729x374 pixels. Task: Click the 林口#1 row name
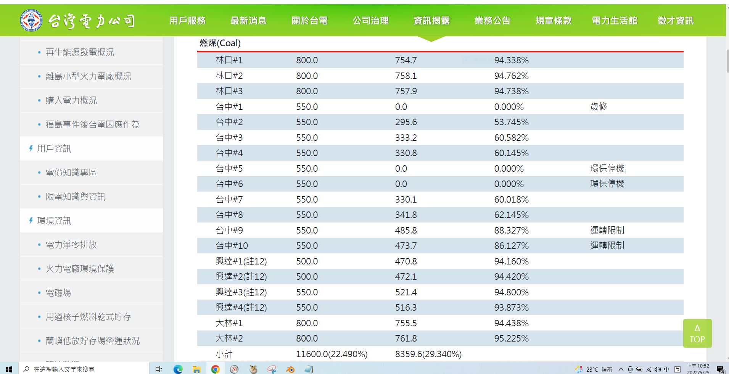(x=229, y=60)
